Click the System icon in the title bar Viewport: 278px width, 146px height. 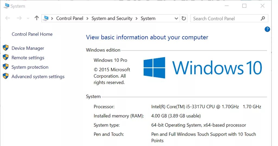[x=6, y=6]
